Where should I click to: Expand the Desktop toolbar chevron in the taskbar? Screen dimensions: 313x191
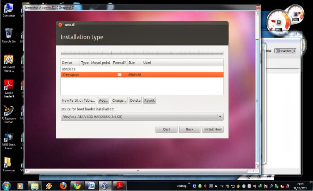(189, 183)
